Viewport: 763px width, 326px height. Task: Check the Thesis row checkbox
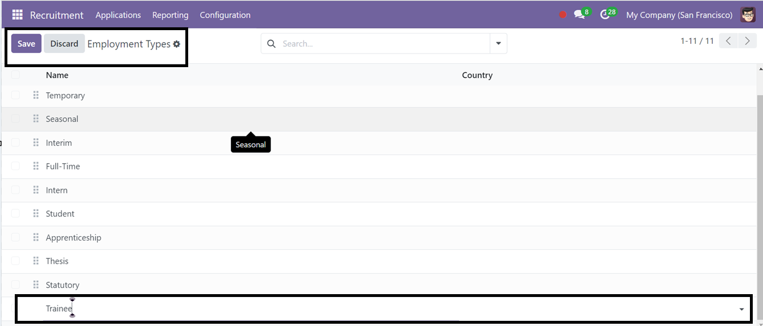coord(15,261)
